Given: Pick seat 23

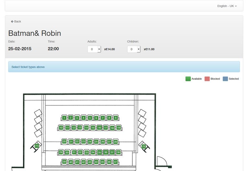Looking at the screenshot, I should [84, 142].
